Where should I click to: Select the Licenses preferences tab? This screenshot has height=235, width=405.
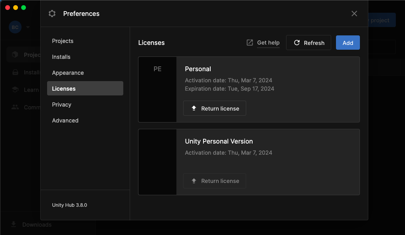coord(85,88)
